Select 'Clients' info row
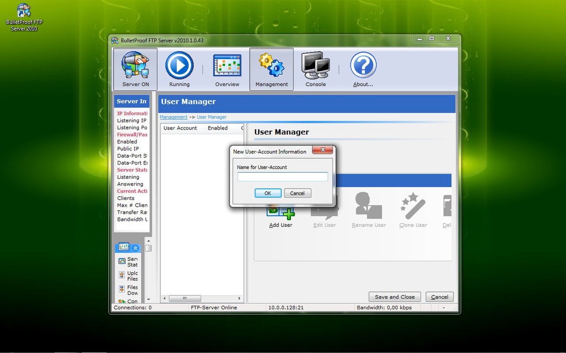566x353 pixels. tap(126, 198)
